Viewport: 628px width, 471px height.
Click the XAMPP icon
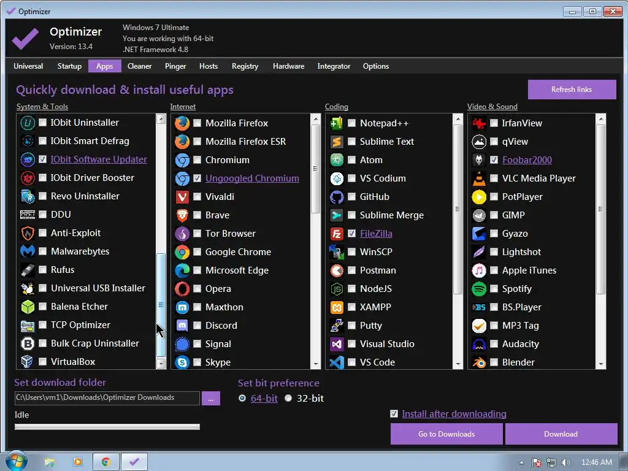tap(337, 308)
